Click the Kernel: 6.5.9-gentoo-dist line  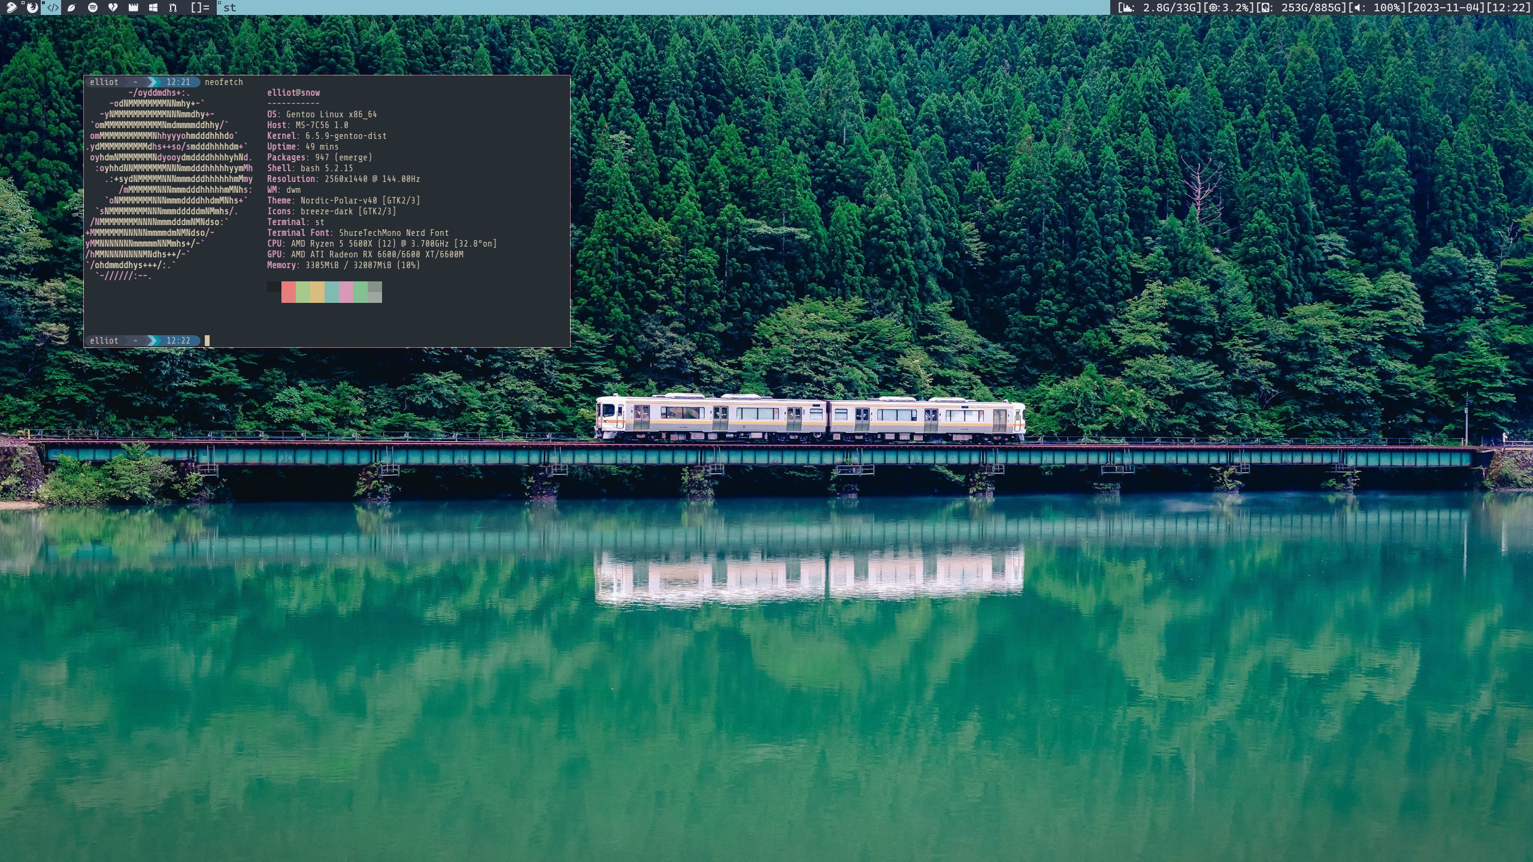(327, 136)
